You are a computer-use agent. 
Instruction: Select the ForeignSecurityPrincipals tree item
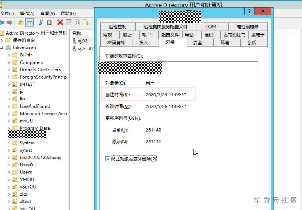point(44,77)
